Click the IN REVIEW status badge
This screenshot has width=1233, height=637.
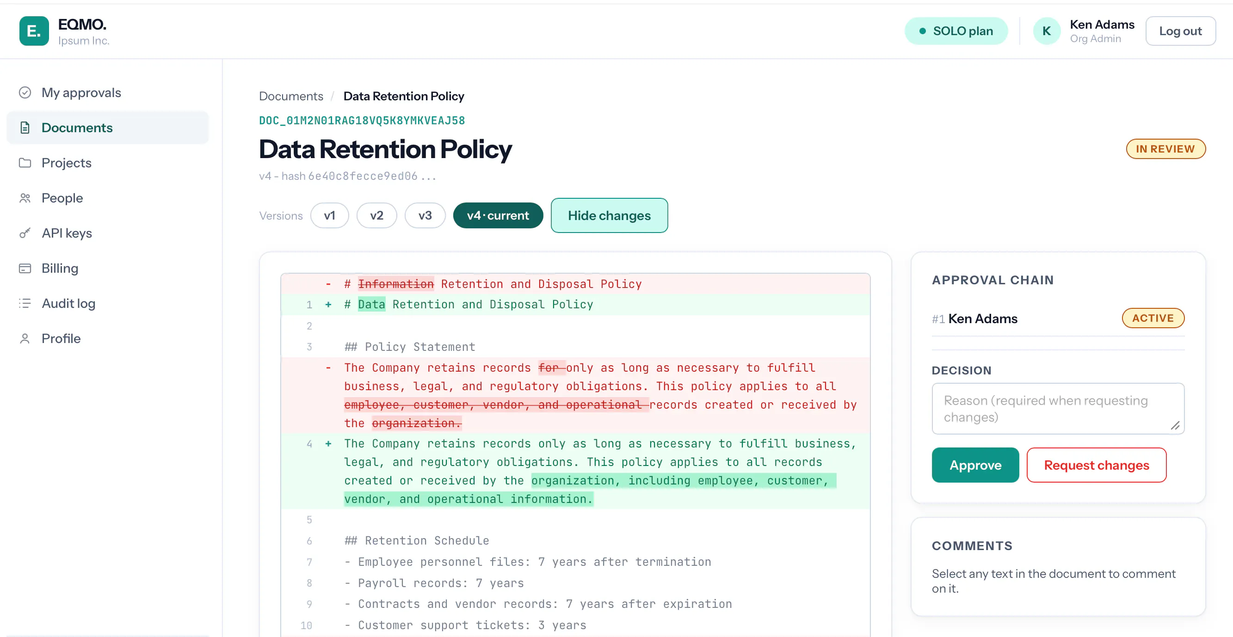pyautogui.click(x=1165, y=149)
